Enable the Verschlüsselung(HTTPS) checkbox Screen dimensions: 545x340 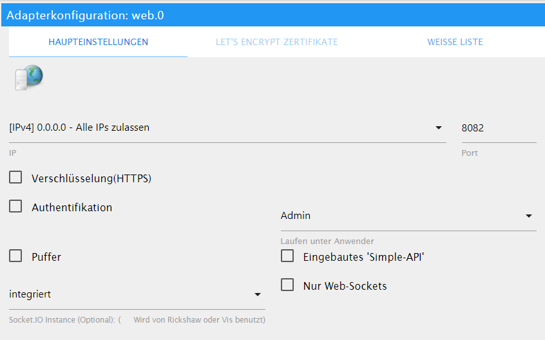click(x=15, y=177)
